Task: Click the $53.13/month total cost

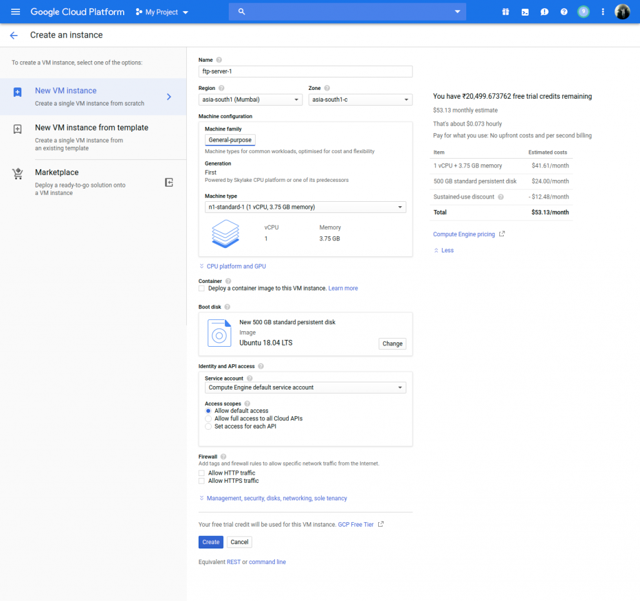Action: click(x=550, y=212)
